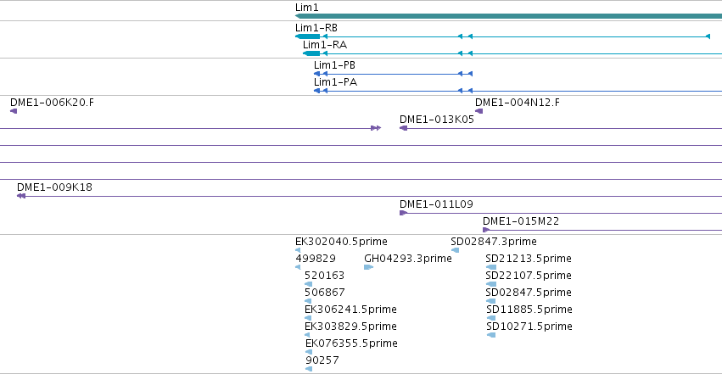Image resolution: width=722 pixels, height=374 pixels.
Task: Click the EK306241.5prime EST label
Action: pyautogui.click(x=350, y=310)
